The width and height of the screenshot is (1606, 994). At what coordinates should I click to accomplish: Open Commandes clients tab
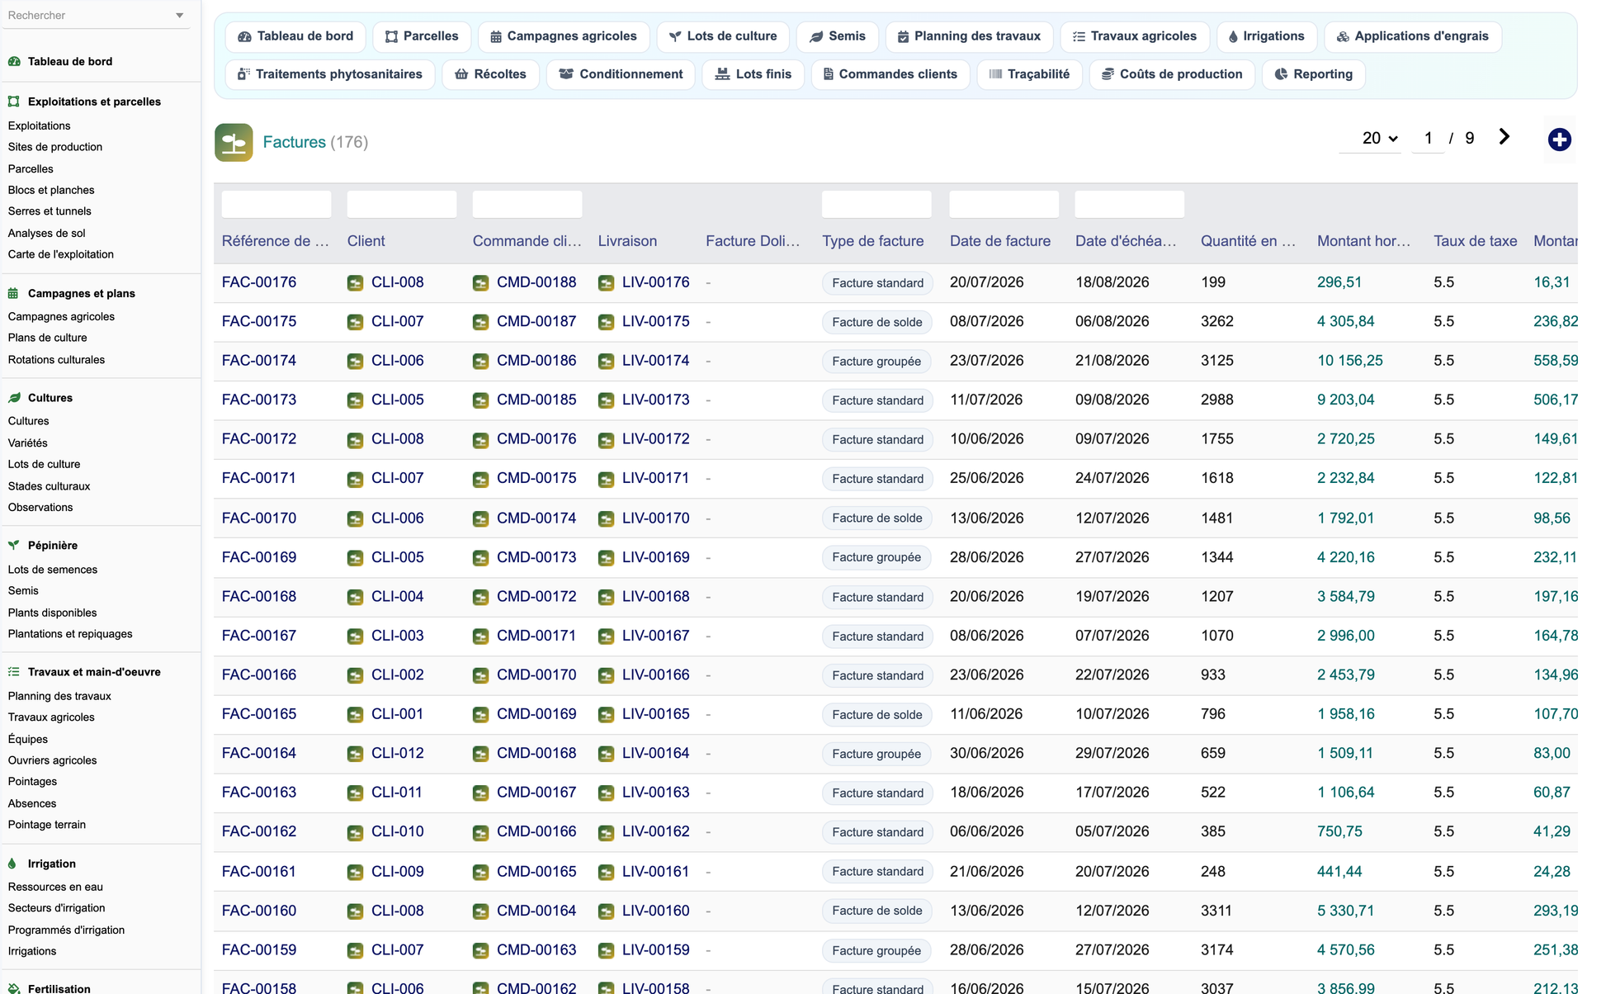[x=890, y=74]
